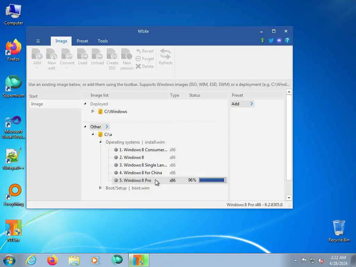Open the Discord link icon

pos(279,40)
